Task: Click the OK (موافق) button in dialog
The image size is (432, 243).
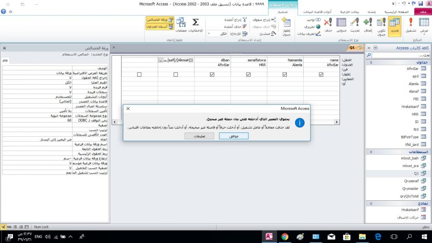Action: (234, 136)
